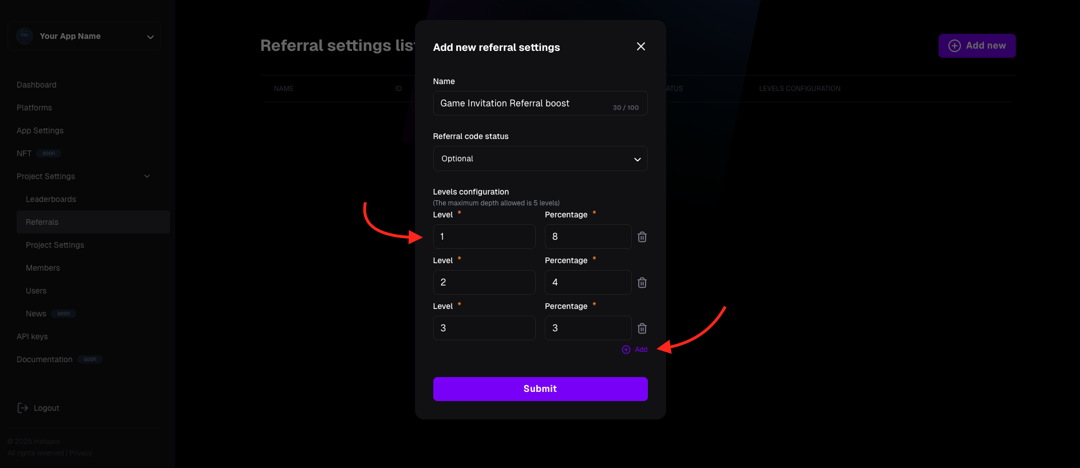Click the Name input field

point(540,104)
